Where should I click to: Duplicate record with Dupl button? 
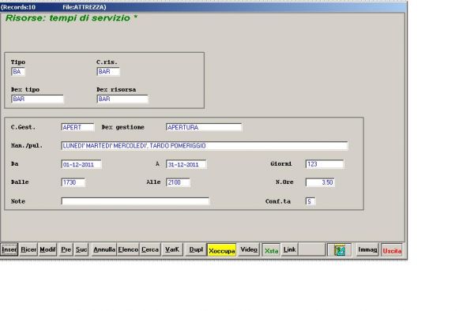196,249
